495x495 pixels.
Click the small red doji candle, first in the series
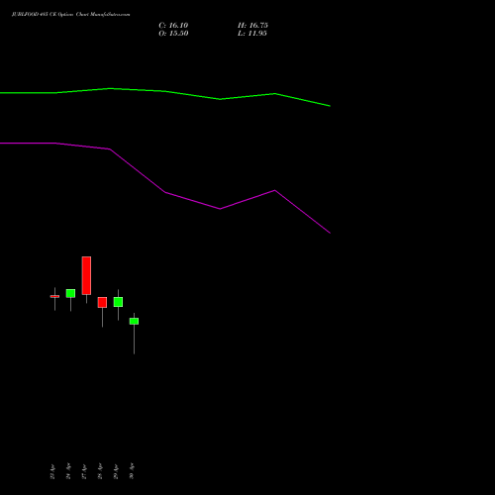pos(54,296)
